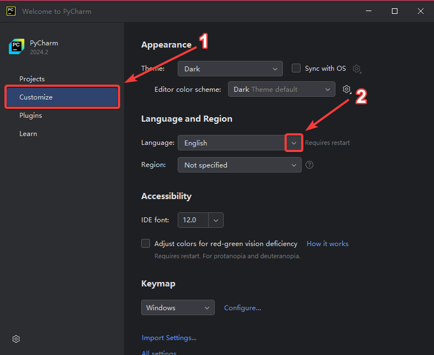Image resolution: width=434 pixels, height=355 pixels.
Task: Click the PyCharm title bar icon
Action: 11,11
